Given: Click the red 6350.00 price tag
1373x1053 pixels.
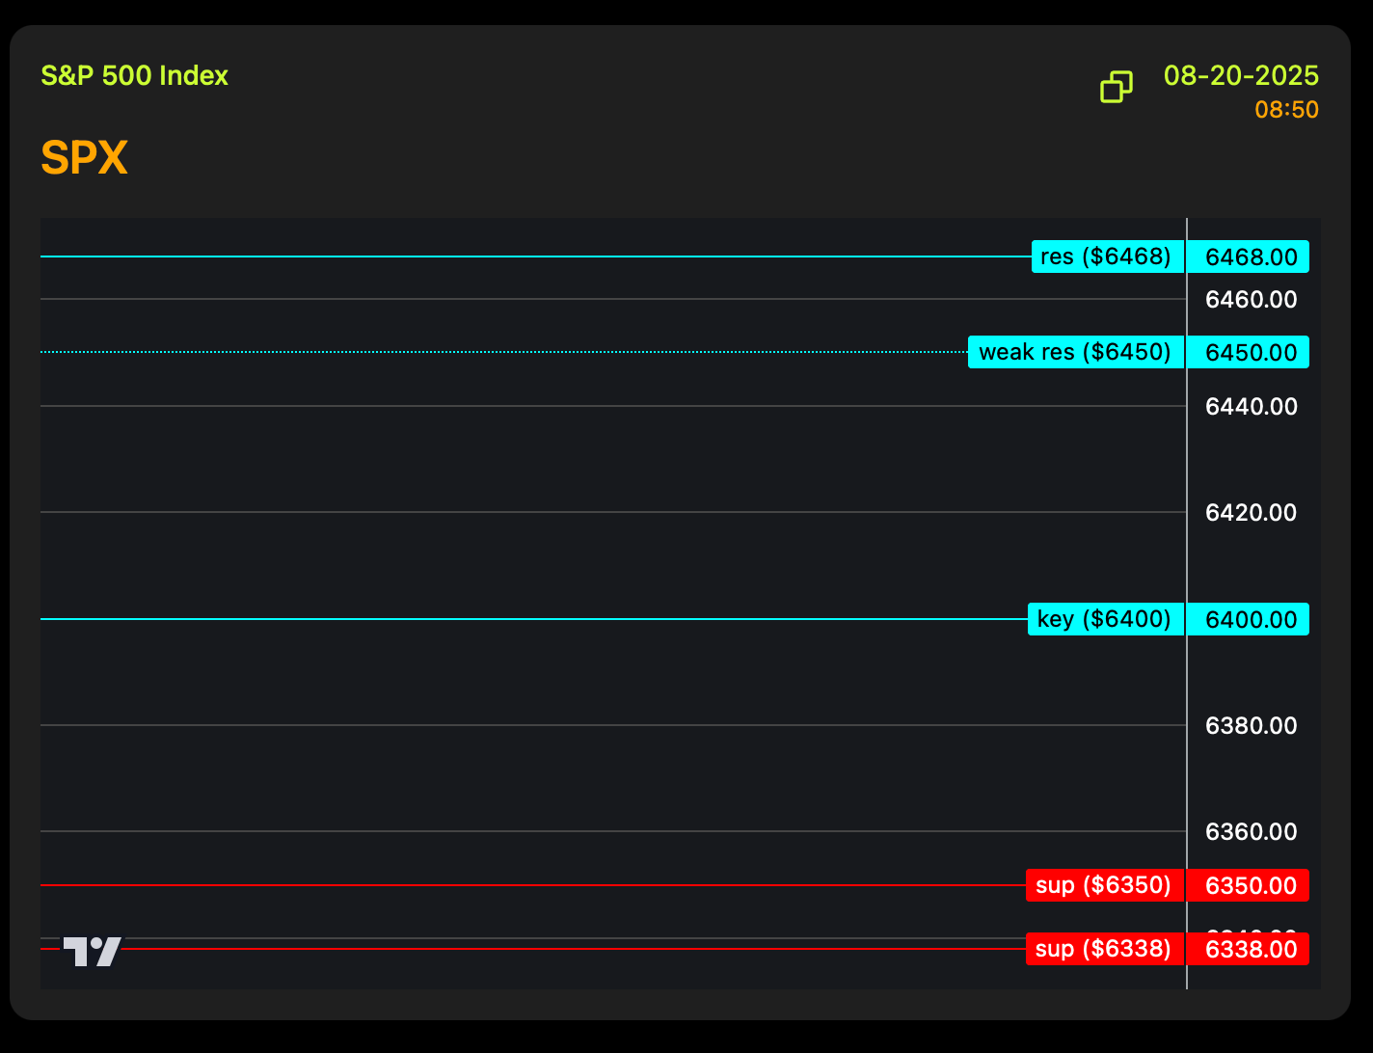Looking at the screenshot, I should pyautogui.click(x=1249, y=885).
